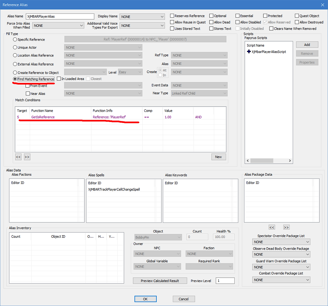328x306 pixels.
Task: Click the Cancel button
Action: 184,299
